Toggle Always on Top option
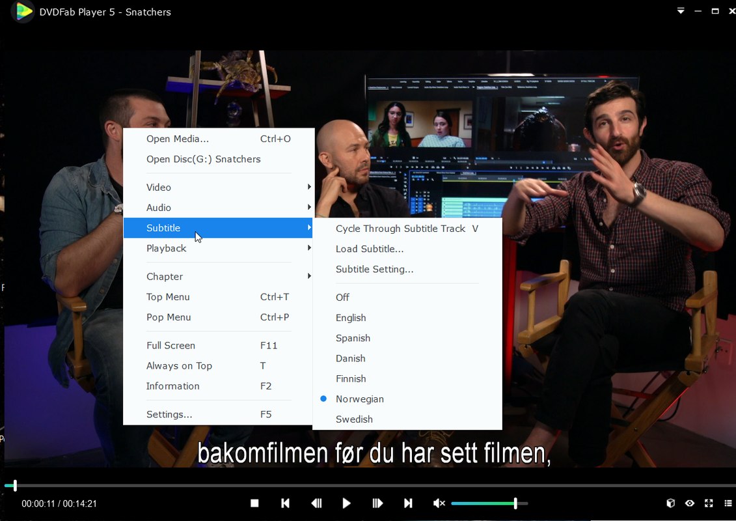 click(218, 365)
